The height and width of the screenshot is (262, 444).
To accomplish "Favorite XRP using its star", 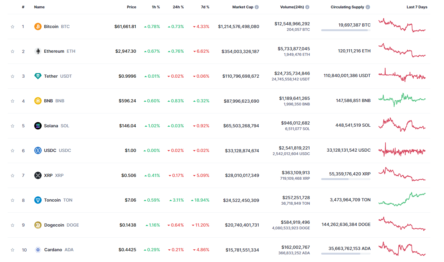I will click(13, 175).
